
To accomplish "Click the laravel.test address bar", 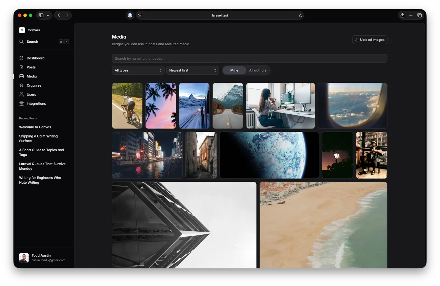I will coord(220,15).
